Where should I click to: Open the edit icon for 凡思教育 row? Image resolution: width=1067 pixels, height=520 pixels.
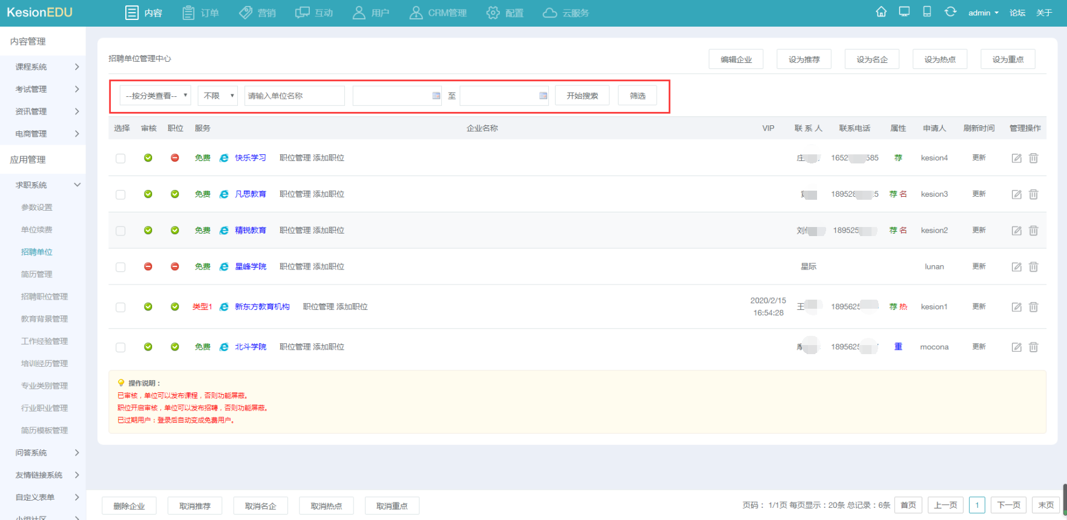coord(1017,194)
